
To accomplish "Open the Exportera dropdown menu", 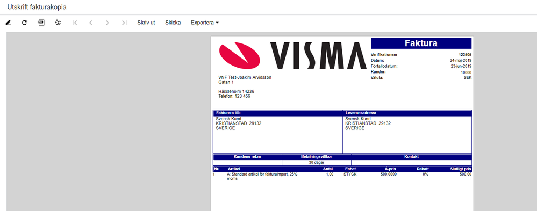I will click(x=204, y=23).
